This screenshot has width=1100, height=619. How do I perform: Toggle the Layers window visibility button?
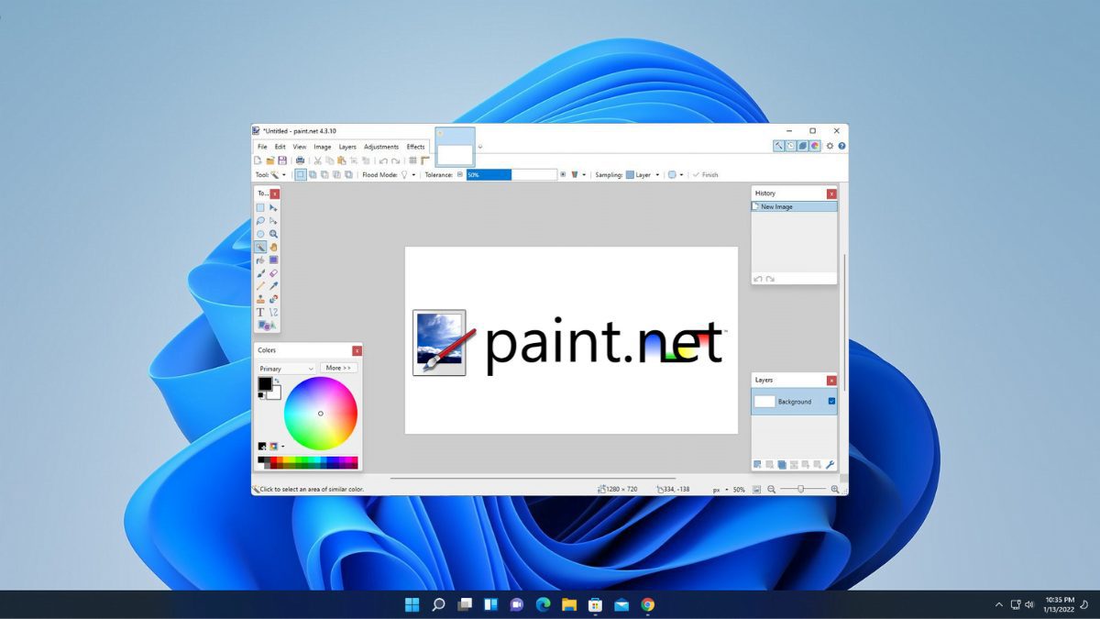802,146
